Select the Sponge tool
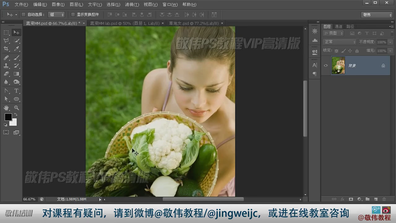The width and height of the screenshot is (396, 223). (x=16, y=82)
